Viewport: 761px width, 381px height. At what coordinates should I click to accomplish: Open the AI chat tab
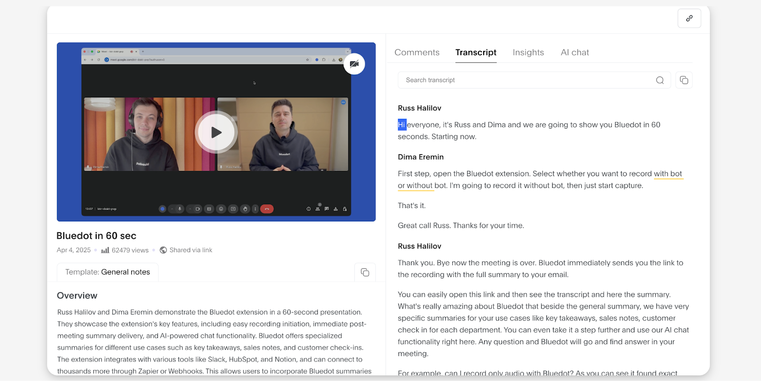coord(575,52)
